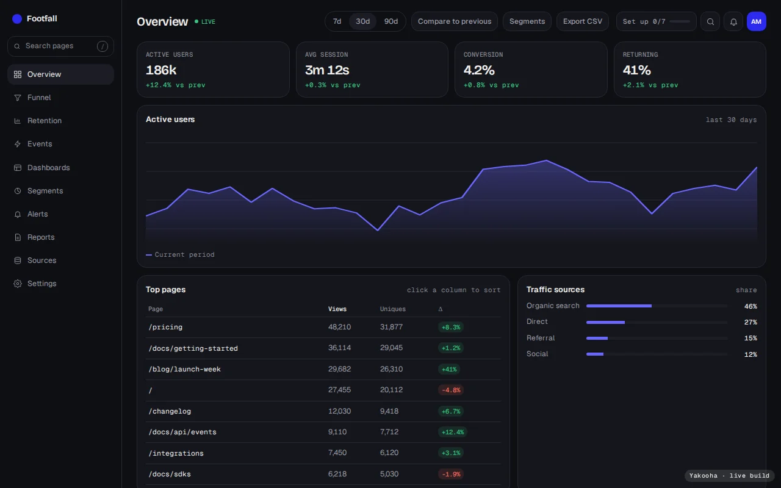Click the Active Users 186k card
Image resolution: width=781 pixels, height=488 pixels.
point(213,70)
